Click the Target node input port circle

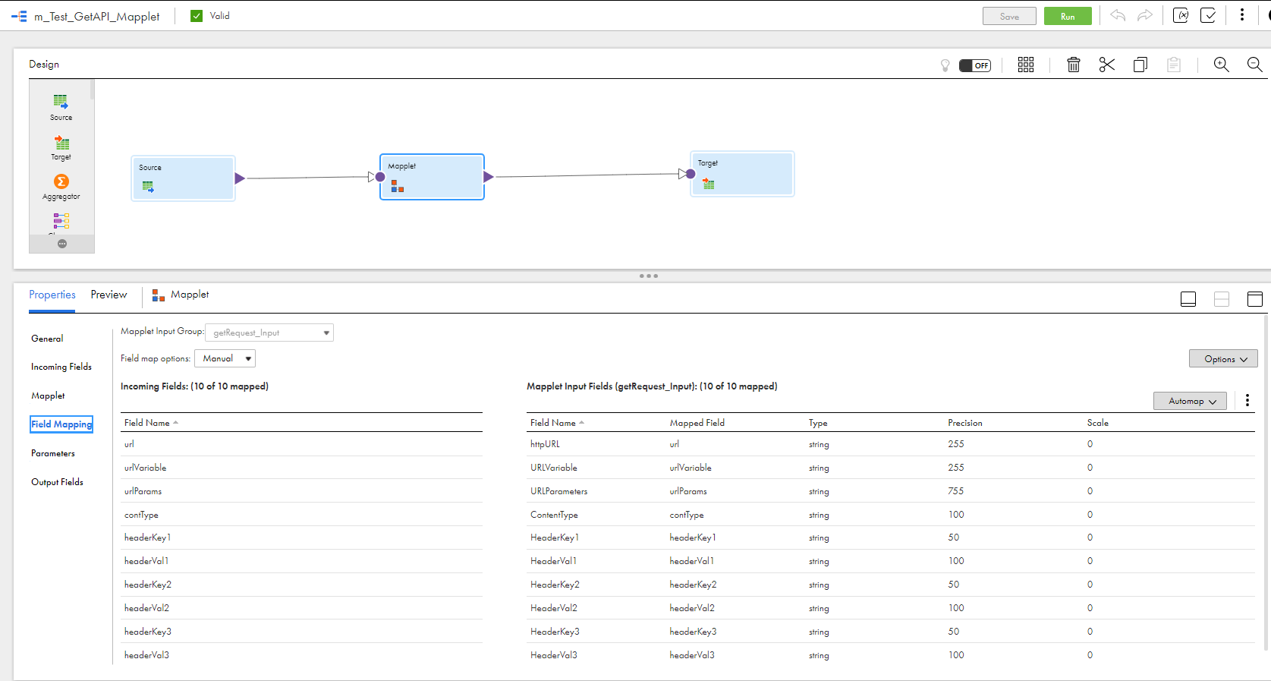coord(691,174)
